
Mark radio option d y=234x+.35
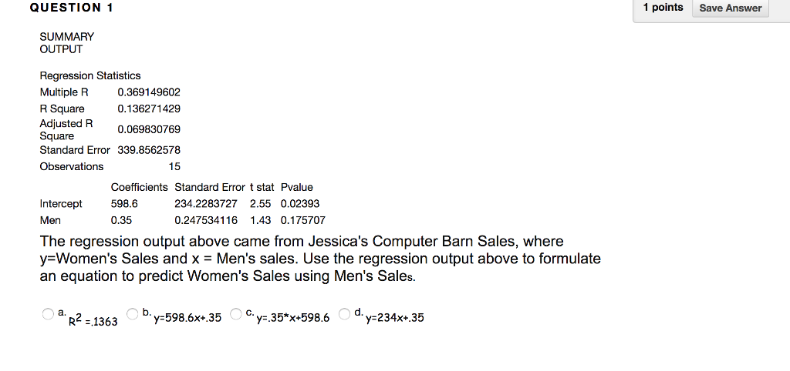tap(344, 314)
